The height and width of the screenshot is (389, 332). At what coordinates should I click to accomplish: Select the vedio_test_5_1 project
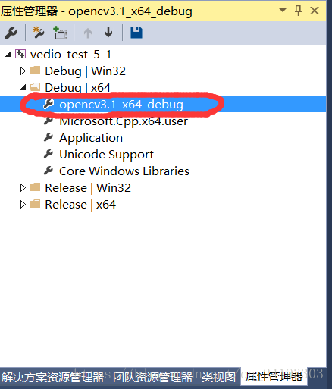click(x=70, y=55)
